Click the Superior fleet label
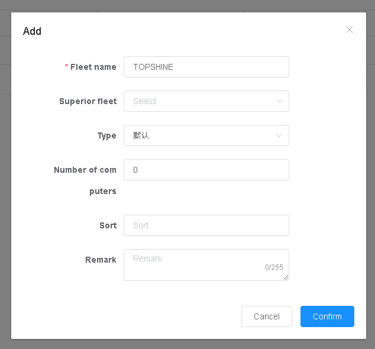Viewport: 375px width, 349px height. tap(88, 101)
